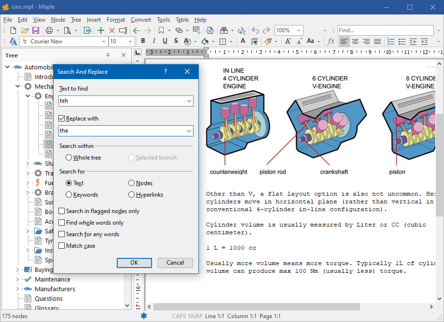Delete node with the red X icon
The width and height of the screenshot is (444, 322).
tap(112, 30)
